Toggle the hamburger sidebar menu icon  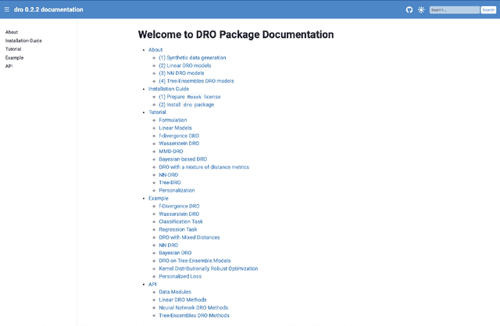(x=6, y=9)
